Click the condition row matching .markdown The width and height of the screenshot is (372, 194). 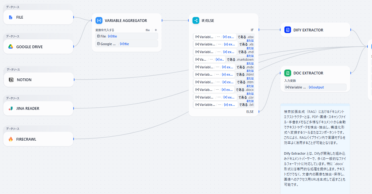224,59
